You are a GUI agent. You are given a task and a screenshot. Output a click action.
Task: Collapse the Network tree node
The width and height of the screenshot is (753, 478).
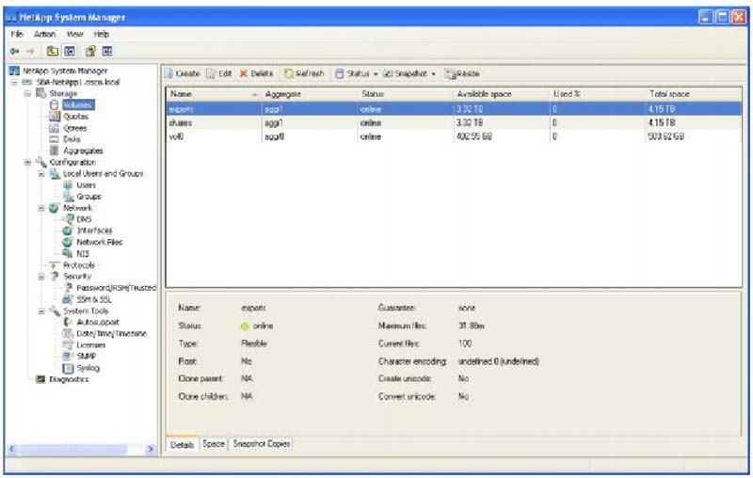pos(41,208)
